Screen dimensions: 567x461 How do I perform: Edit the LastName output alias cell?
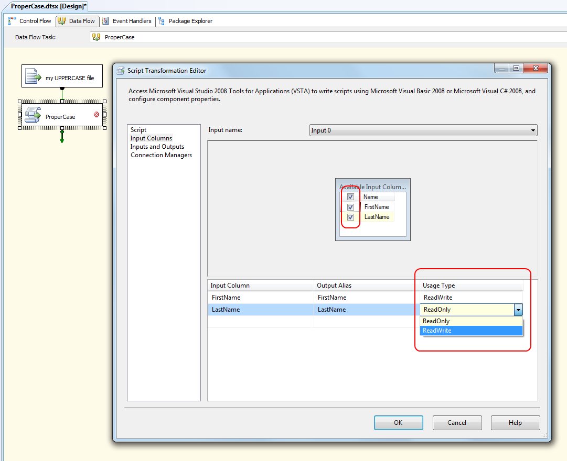point(366,310)
